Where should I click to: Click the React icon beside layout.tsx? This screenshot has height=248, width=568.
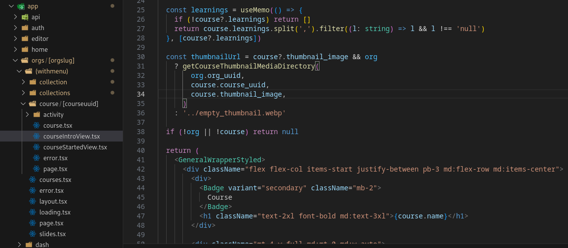click(x=33, y=202)
